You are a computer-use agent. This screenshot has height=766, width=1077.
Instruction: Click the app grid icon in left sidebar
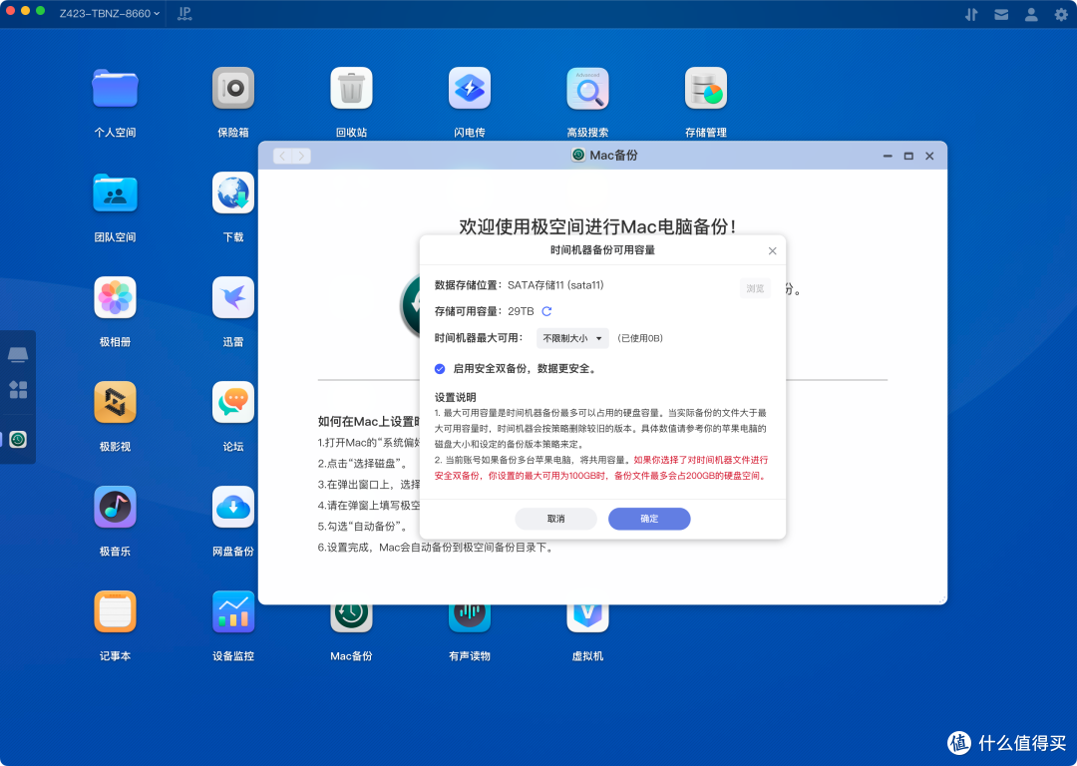click(18, 390)
